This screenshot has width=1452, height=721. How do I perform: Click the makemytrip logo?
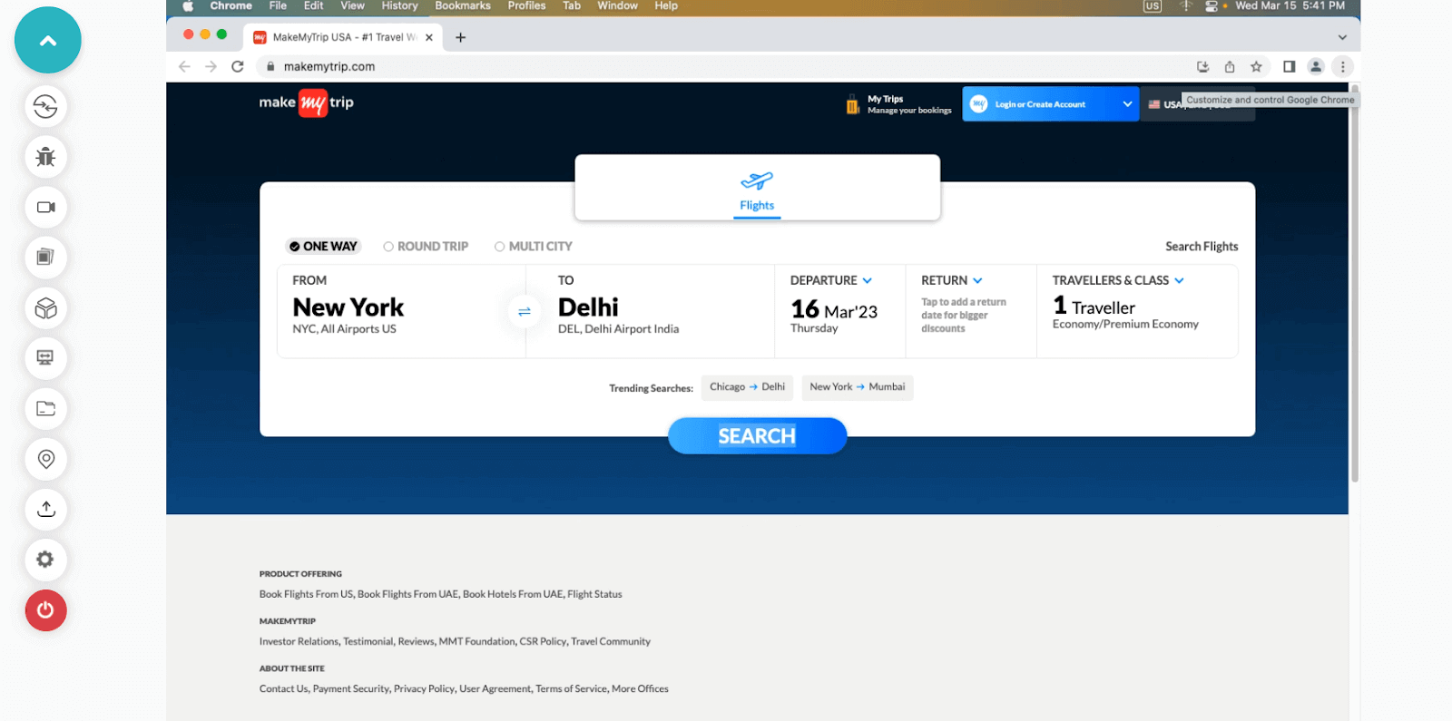tap(307, 102)
